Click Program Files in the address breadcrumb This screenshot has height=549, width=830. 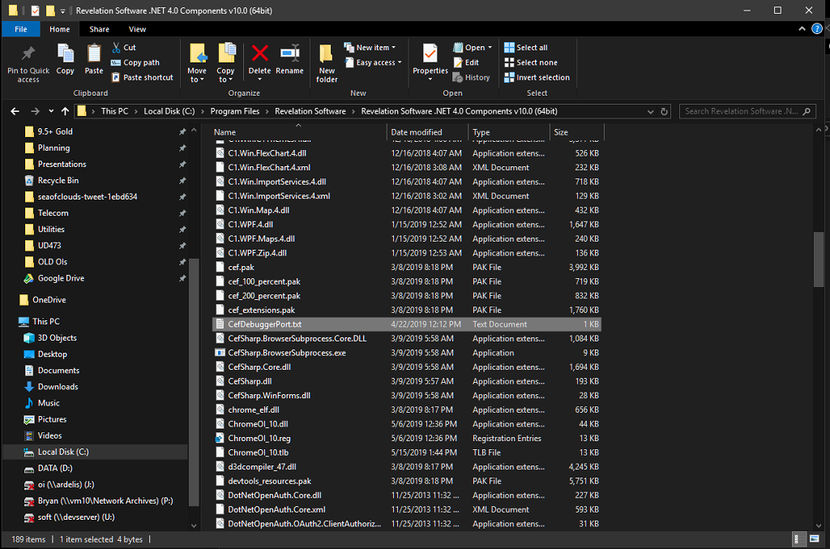pyautogui.click(x=234, y=111)
